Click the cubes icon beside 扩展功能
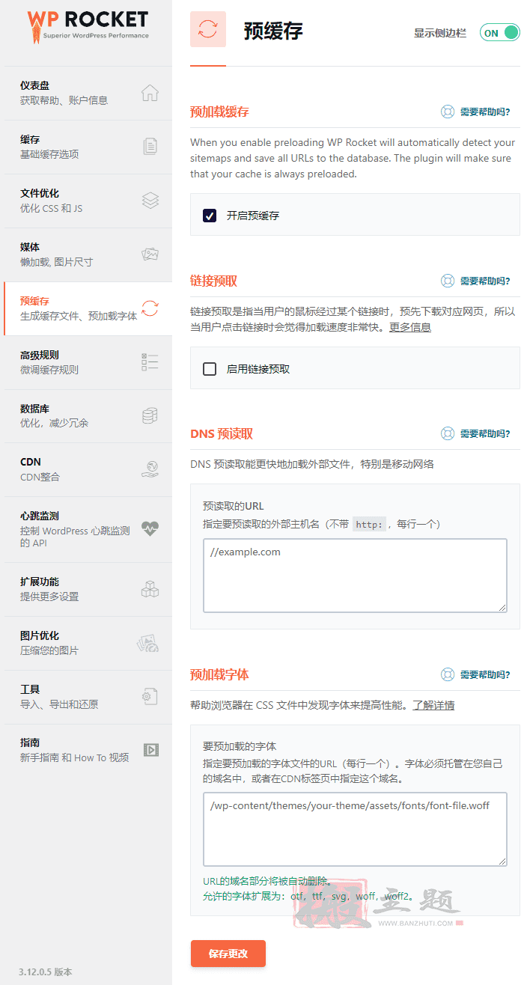 pyautogui.click(x=150, y=589)
